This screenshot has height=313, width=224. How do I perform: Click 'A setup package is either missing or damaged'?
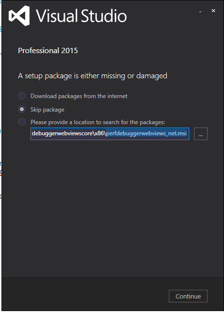point(92,76)
